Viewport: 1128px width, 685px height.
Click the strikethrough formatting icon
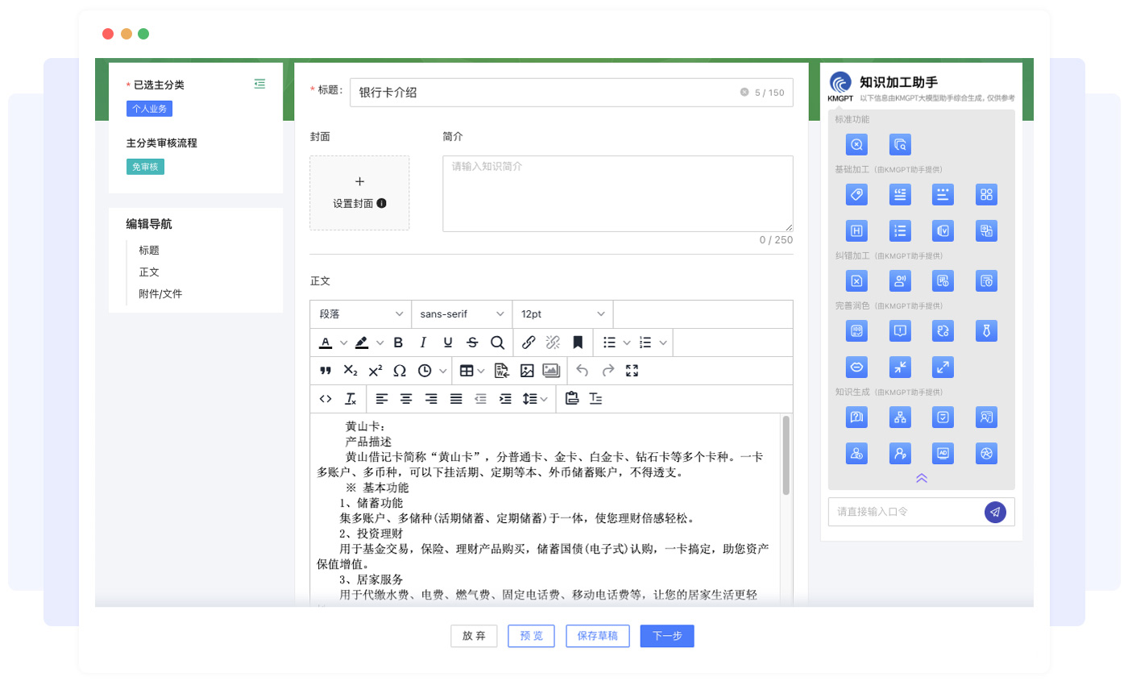472,342
